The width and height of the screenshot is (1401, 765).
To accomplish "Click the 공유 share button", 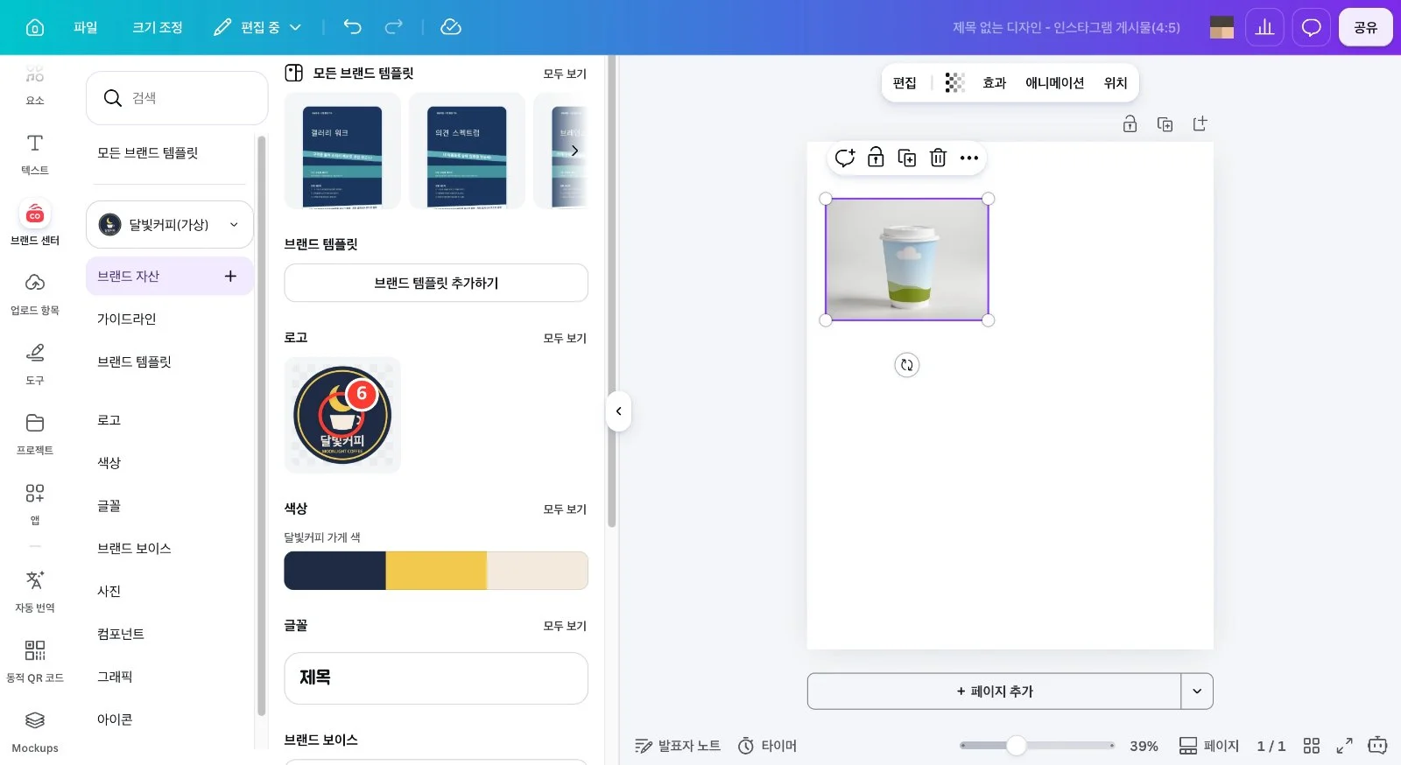I will [1365, 27].
